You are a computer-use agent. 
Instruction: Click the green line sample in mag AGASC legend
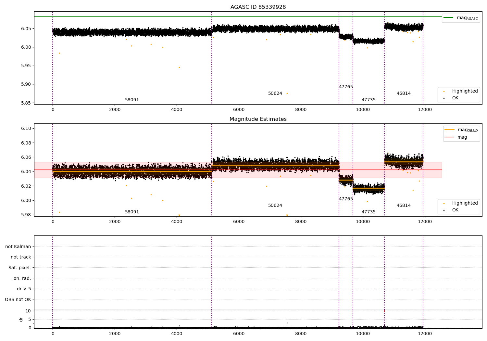coord(448,18)
